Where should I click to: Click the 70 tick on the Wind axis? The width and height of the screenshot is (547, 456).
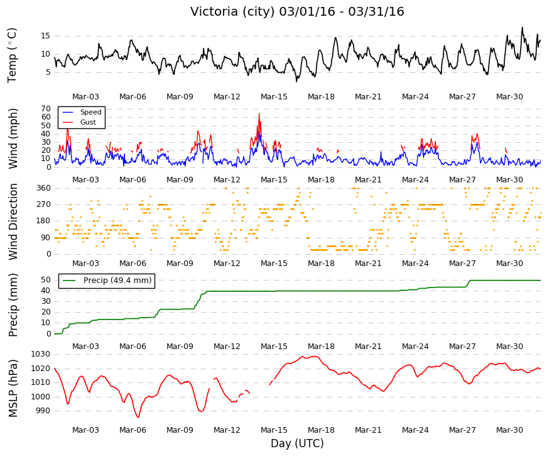46,109
